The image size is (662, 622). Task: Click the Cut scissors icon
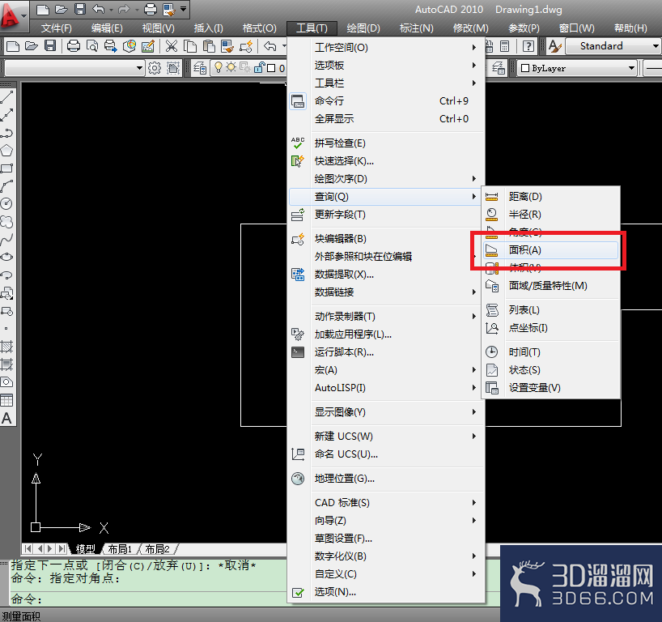click(172, 45)
